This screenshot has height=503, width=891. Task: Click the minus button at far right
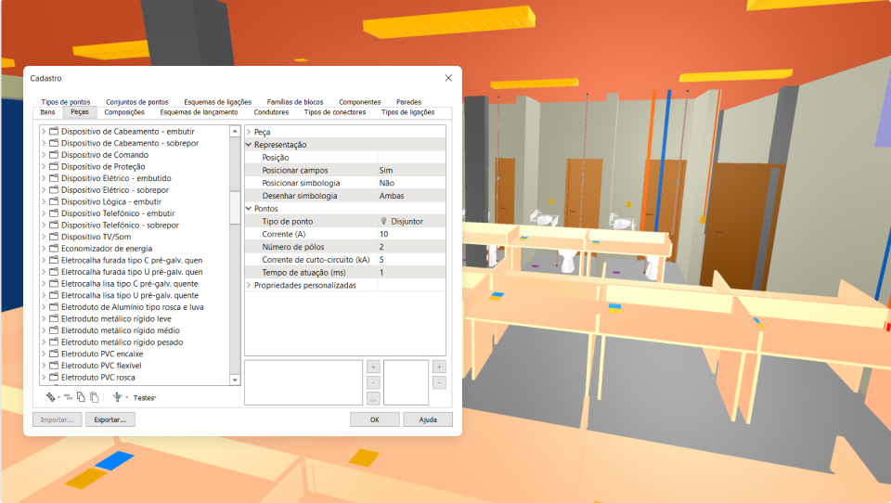tap(439, 382)
